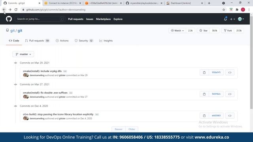Open the browser extensions puzzle icon
This screenshot has height=142, width=253.
pos(237,9)
